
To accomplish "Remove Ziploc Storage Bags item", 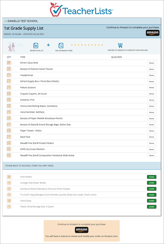I will coord(152,125).
